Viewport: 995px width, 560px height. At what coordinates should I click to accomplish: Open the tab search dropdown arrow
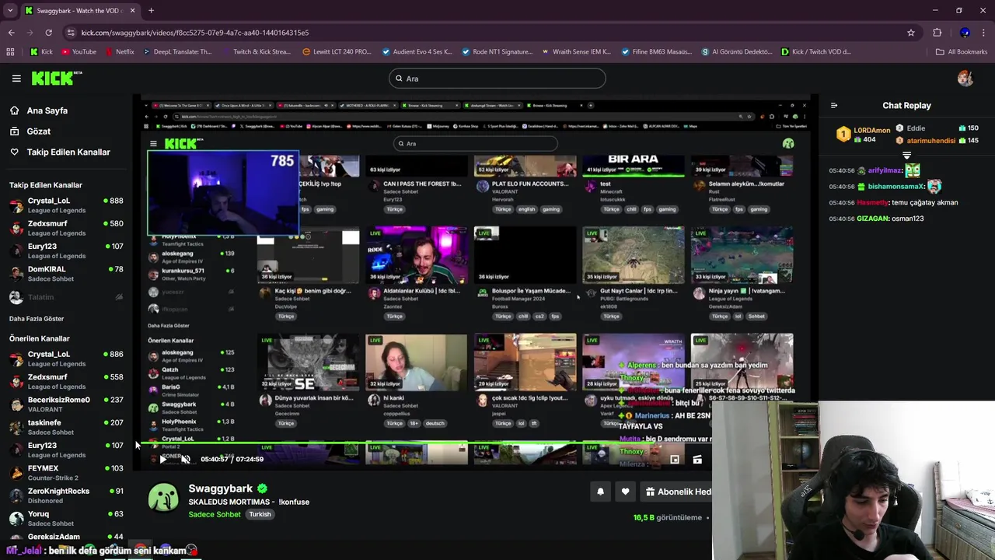[x=9, y=11]
